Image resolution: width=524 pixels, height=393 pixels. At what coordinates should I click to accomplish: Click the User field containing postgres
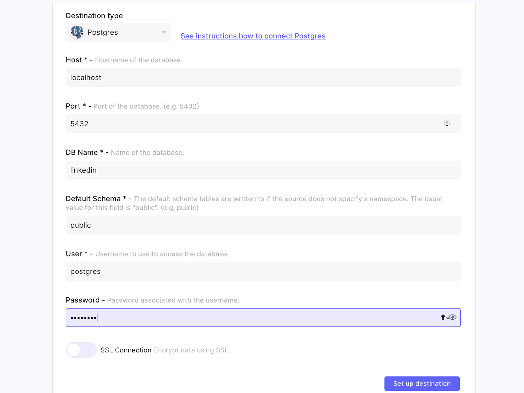click(x=262, y=271)
